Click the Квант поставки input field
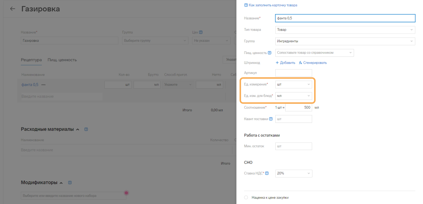 pos(294,119)
